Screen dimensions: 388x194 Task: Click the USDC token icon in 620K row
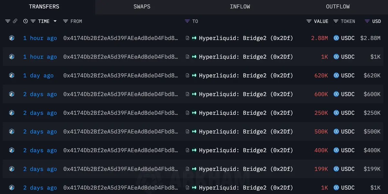(x=336, y=76)
